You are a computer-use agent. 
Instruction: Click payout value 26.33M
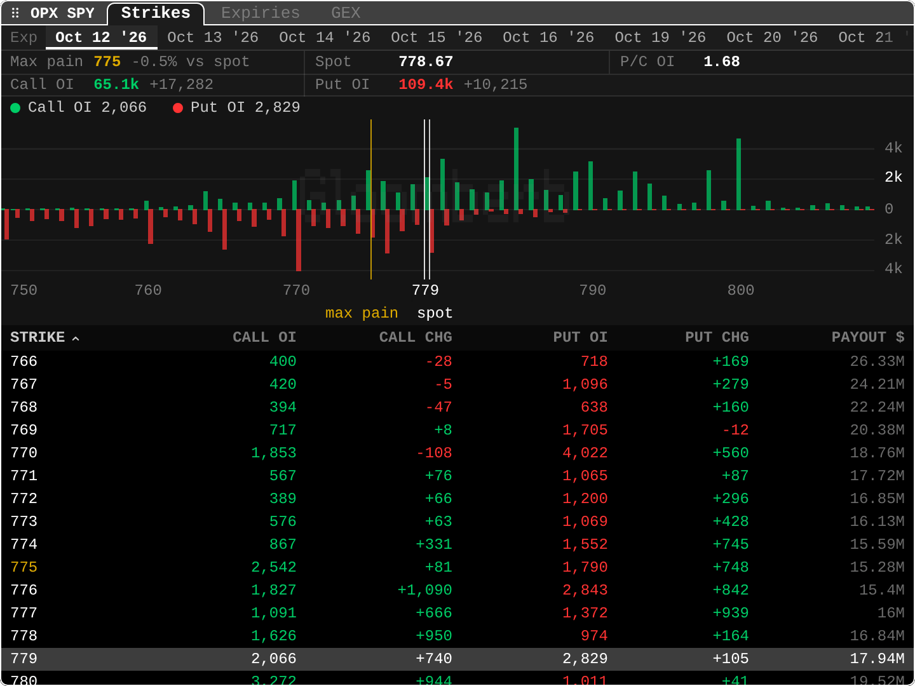pos(878,361)
